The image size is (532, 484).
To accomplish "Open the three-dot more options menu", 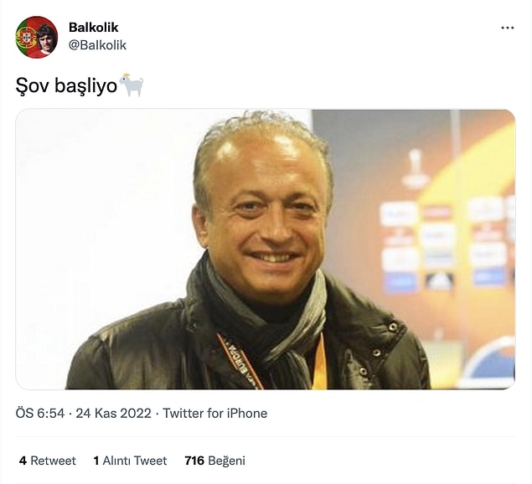I will (x=507, y=28).
